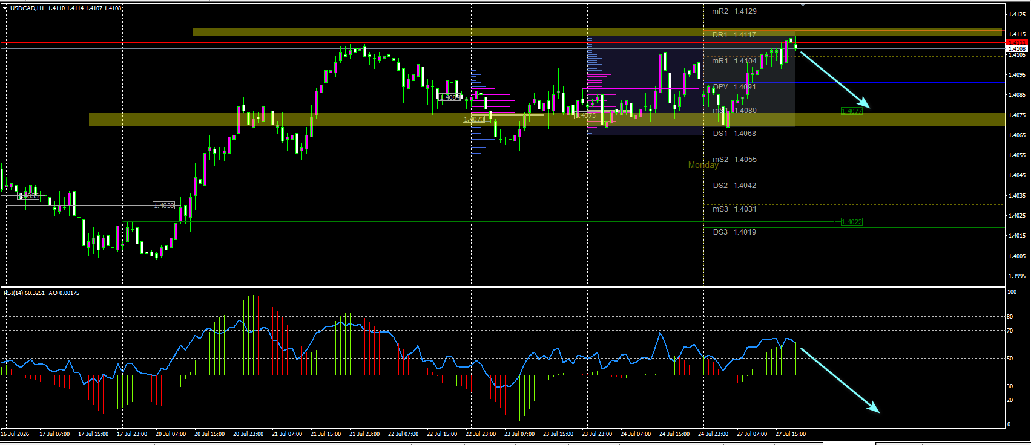Click the 22 Jul 23:00 time label
Image resolution: width=1031 pixels, height=445 pixels.
(481, 434)
